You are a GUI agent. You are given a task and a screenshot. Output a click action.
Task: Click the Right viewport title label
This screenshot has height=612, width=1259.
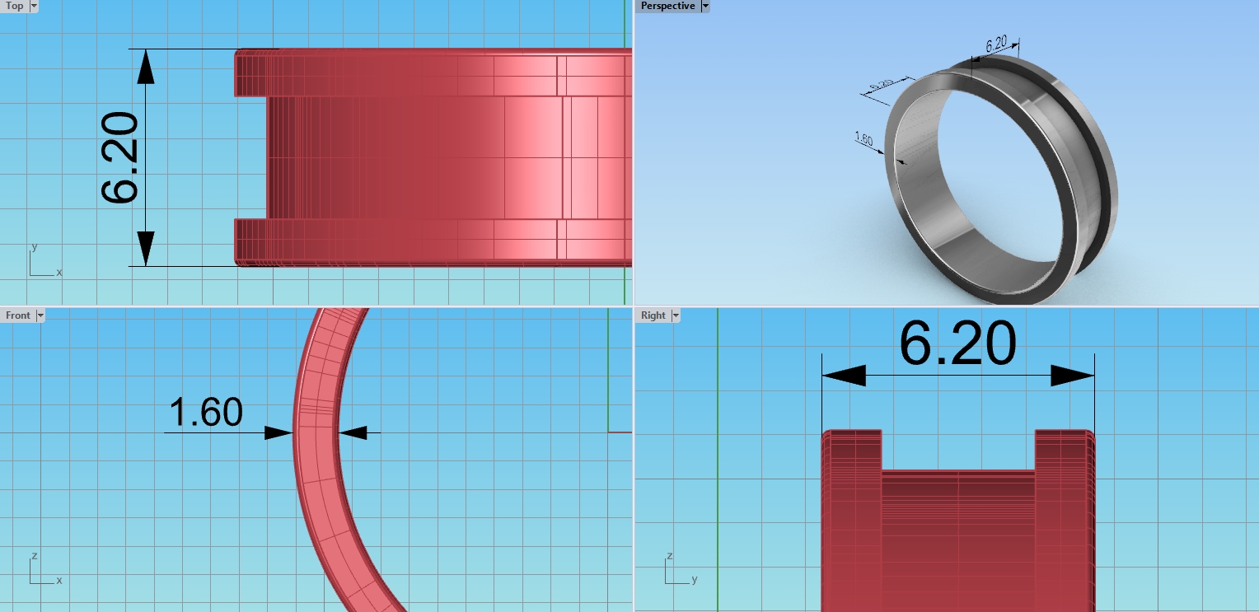tap(653, 315)
